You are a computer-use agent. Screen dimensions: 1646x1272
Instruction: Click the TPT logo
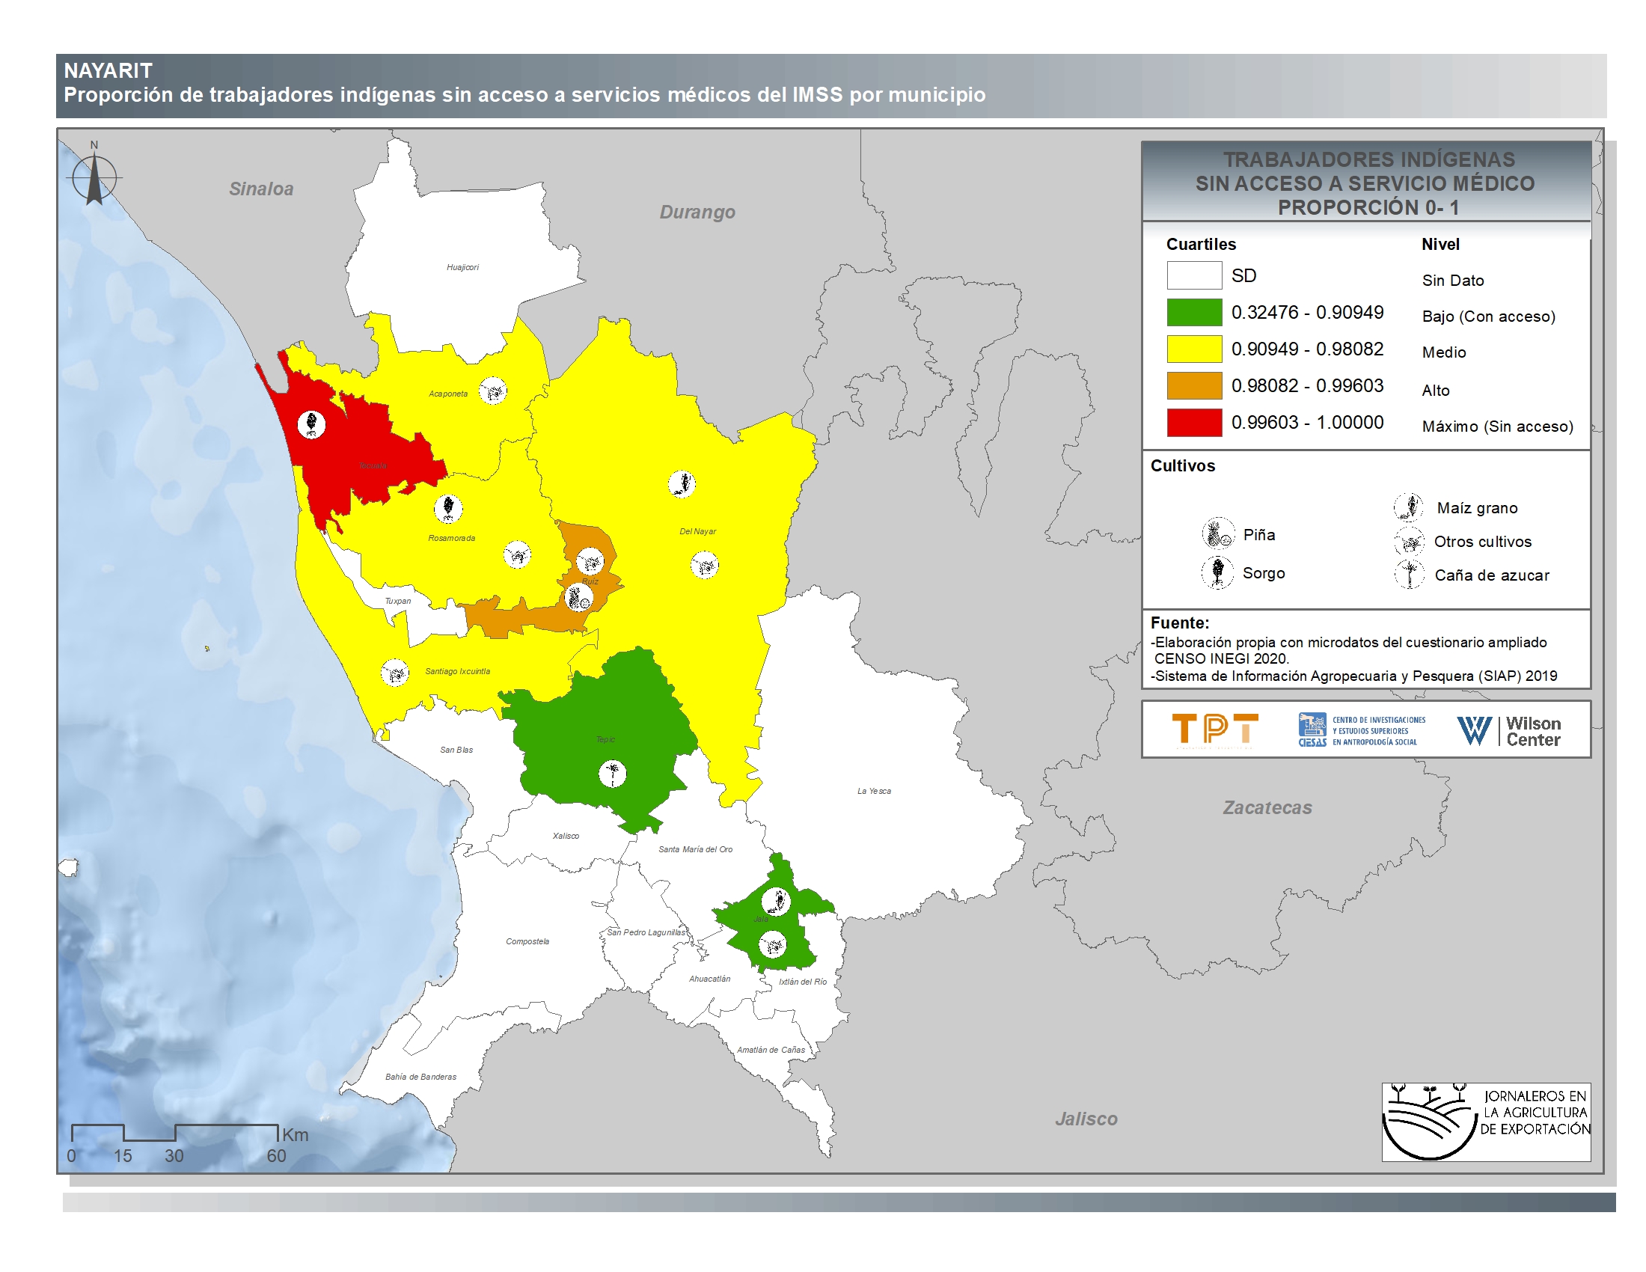(x=1215, y=730)
